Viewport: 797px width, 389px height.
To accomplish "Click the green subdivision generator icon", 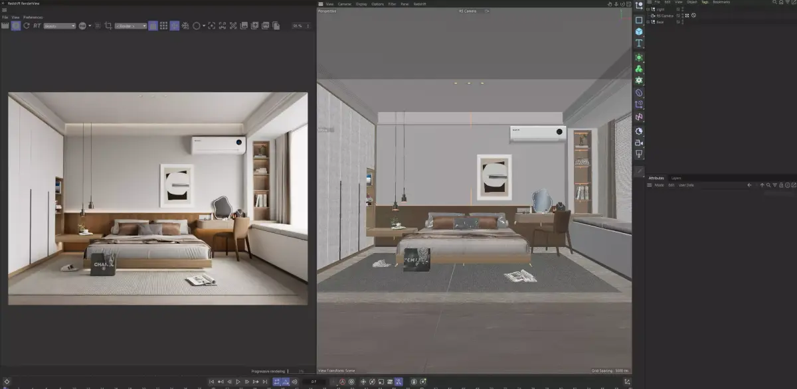I will point(639,58).
